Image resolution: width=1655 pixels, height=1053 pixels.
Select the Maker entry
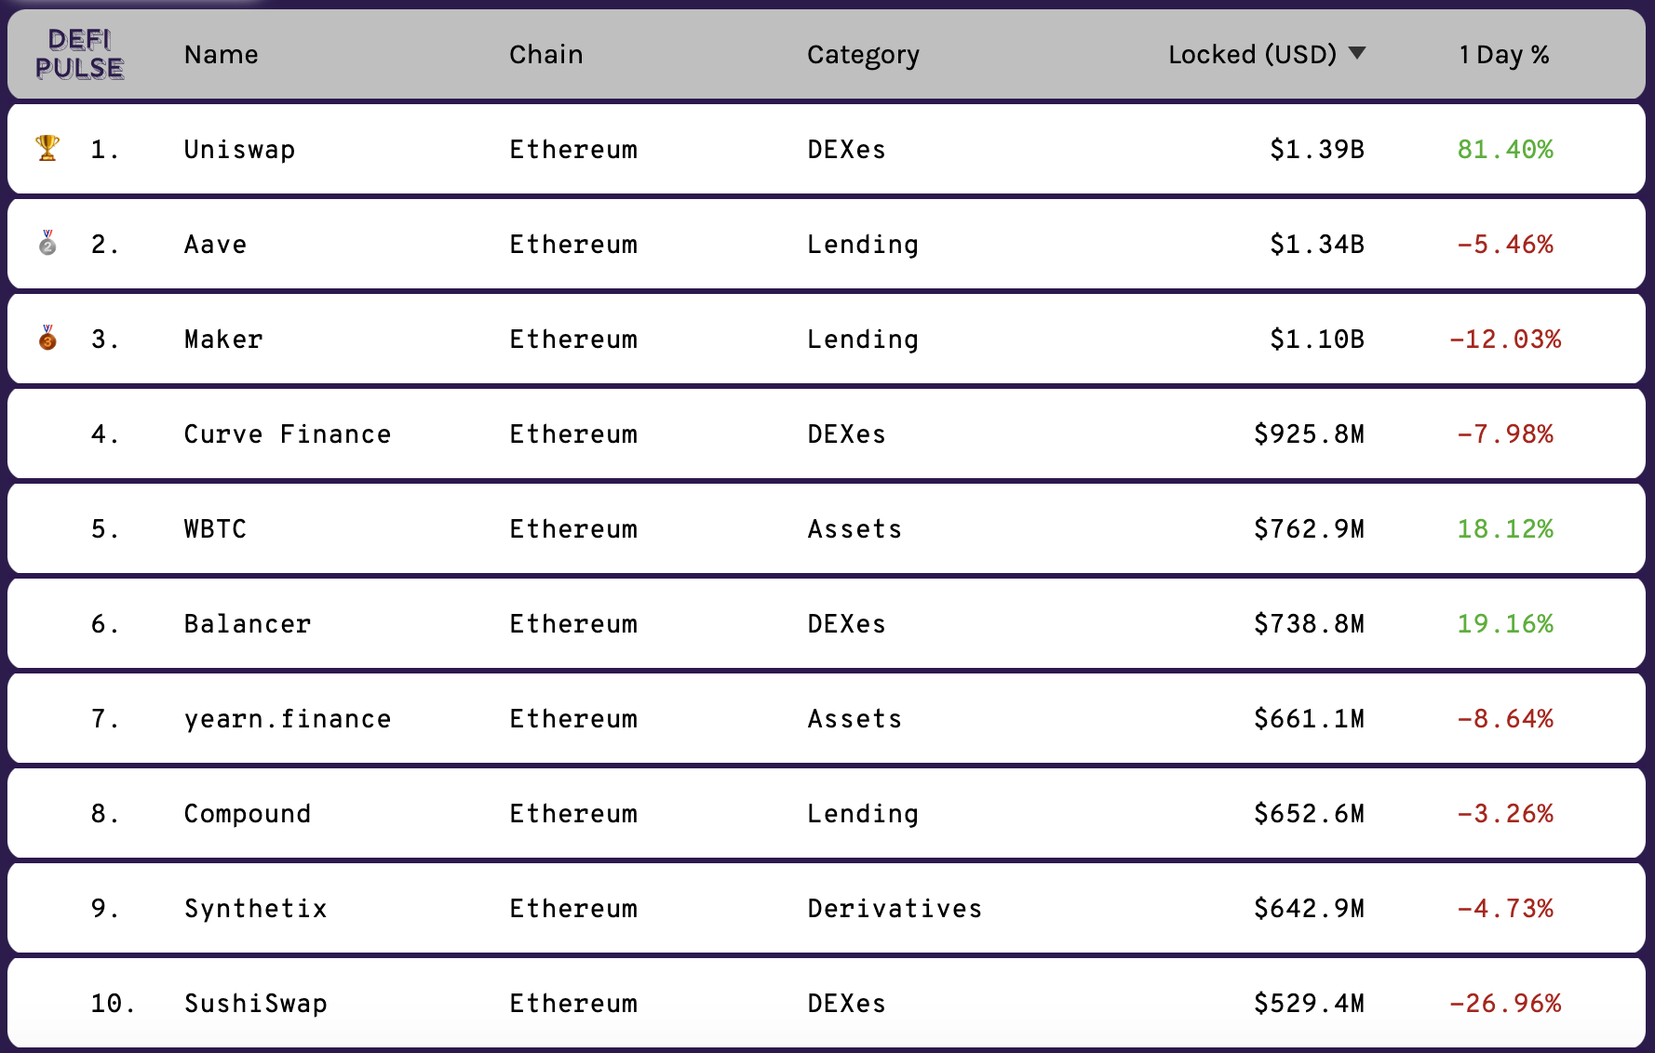[223, 340]
